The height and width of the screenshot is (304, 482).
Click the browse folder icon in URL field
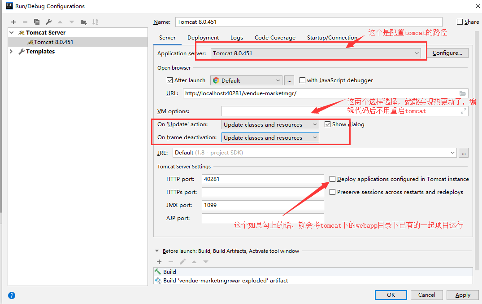pyautogui.click(x=463, y=93)
